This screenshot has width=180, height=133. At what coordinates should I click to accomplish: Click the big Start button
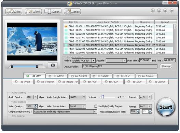[x=166, y=107]
